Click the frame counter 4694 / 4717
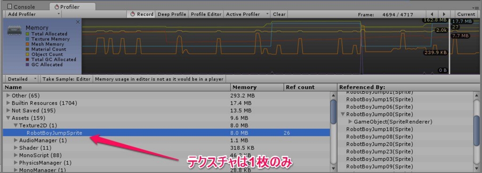 coord(397,15)
